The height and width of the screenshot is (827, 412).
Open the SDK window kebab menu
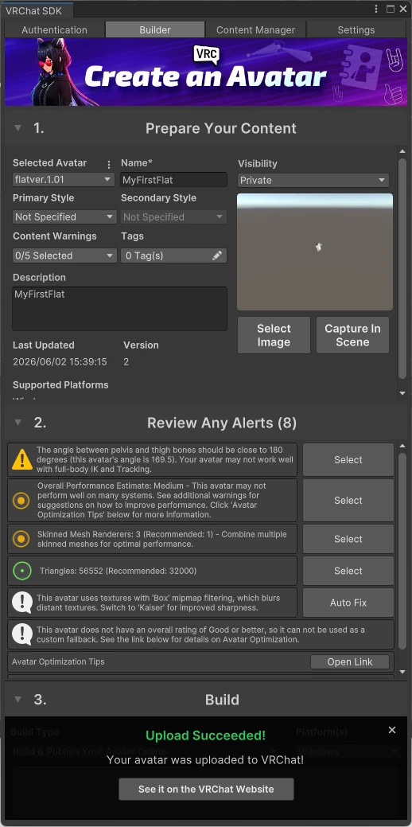coord(376,9)
